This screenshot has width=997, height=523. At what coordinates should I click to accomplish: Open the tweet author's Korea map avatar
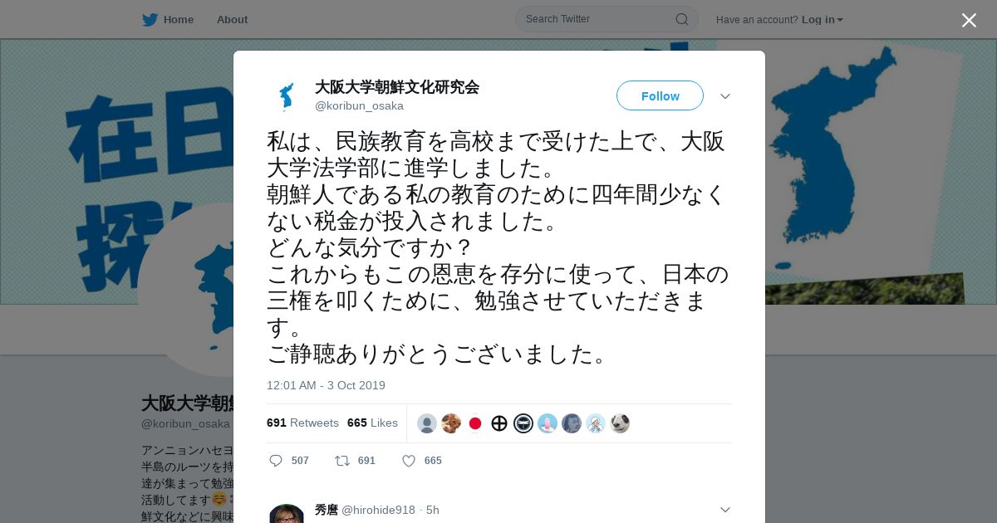pyautogui.click(x=287, y=96)
